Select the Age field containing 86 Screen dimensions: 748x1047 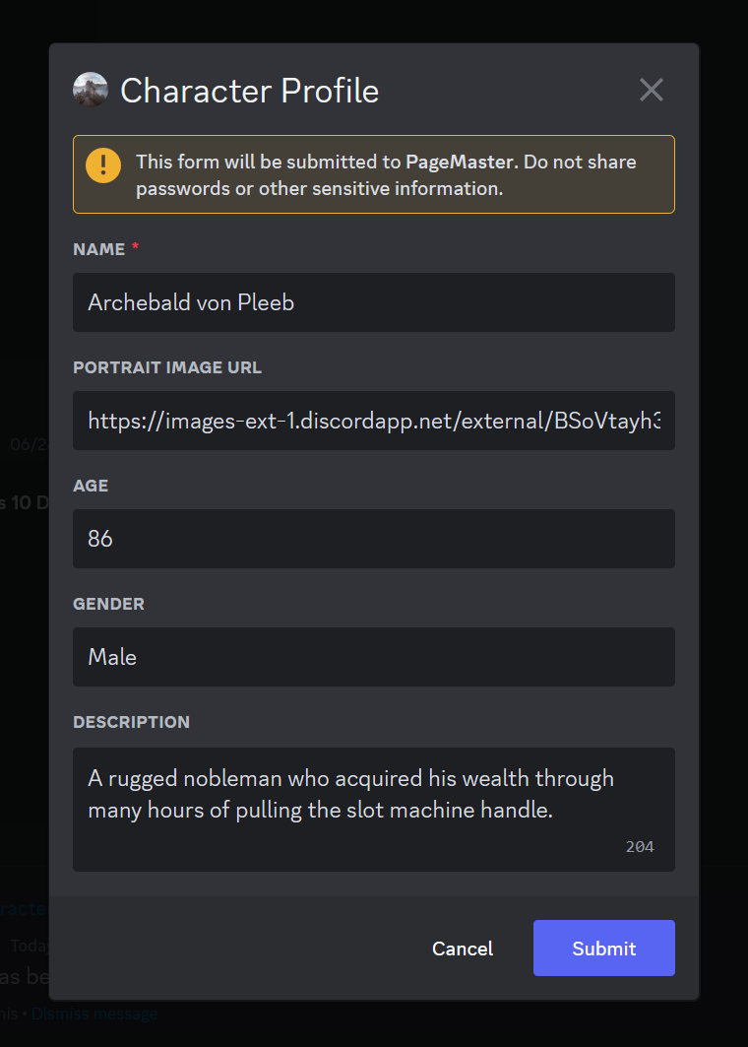click(373, 539)
